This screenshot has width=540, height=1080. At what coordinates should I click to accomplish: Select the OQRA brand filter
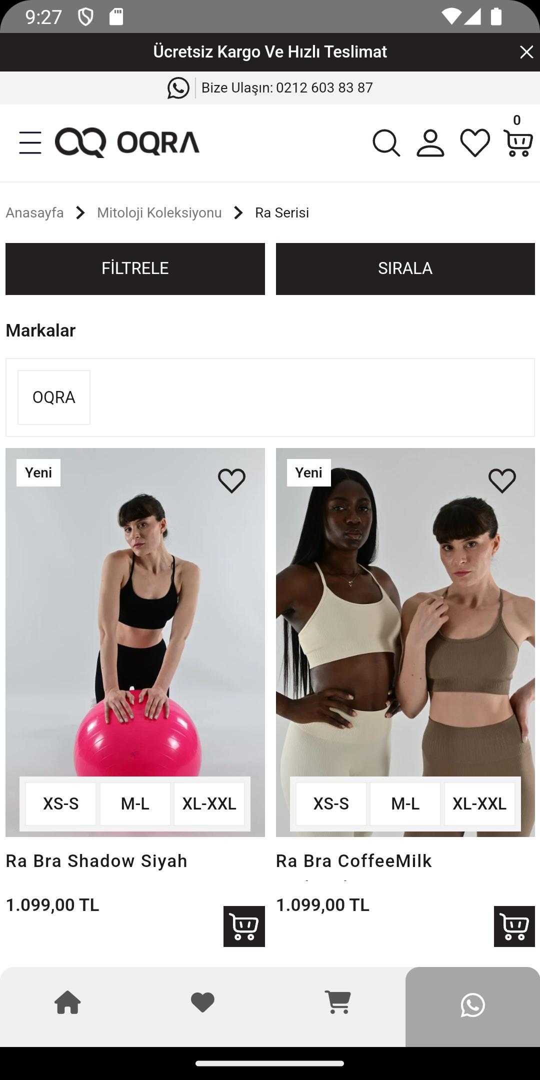pos(54,397)
